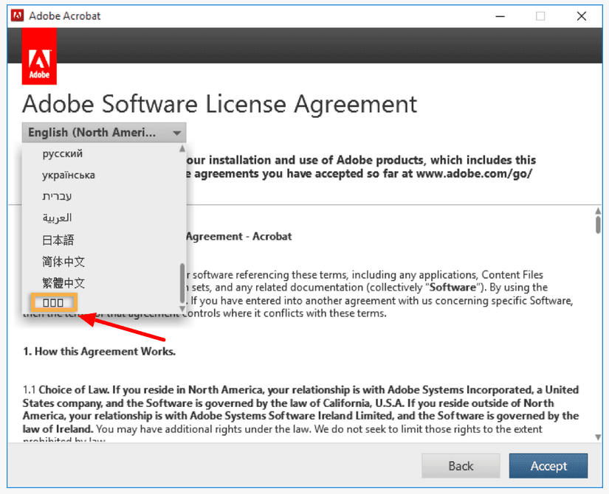Choose Arabic (العربية) in the language list

pos(57,218)
